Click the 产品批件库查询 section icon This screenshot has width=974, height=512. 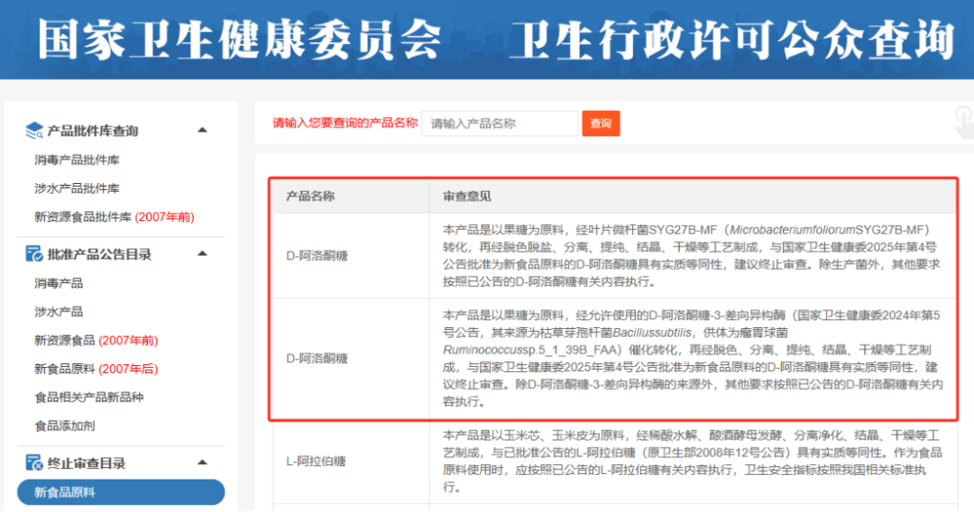[x=34, y=131]
